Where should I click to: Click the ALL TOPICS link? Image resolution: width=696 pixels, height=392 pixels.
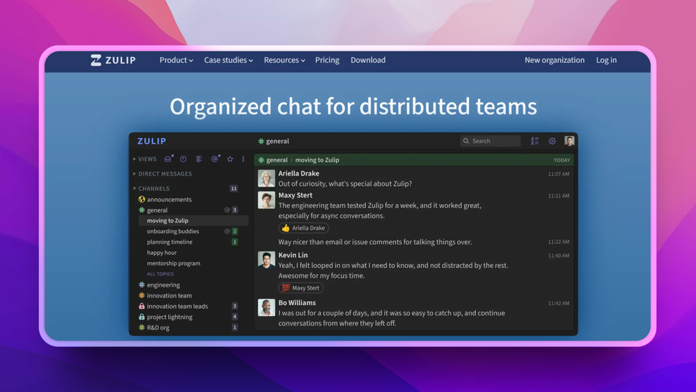coord(160,274)
